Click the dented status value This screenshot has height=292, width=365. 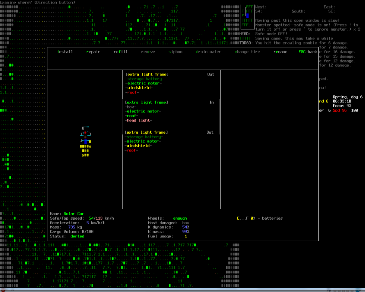(77, 236)
